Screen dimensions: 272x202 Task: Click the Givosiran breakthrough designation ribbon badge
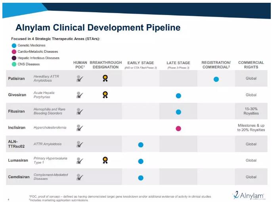click(x=105, y=95)
